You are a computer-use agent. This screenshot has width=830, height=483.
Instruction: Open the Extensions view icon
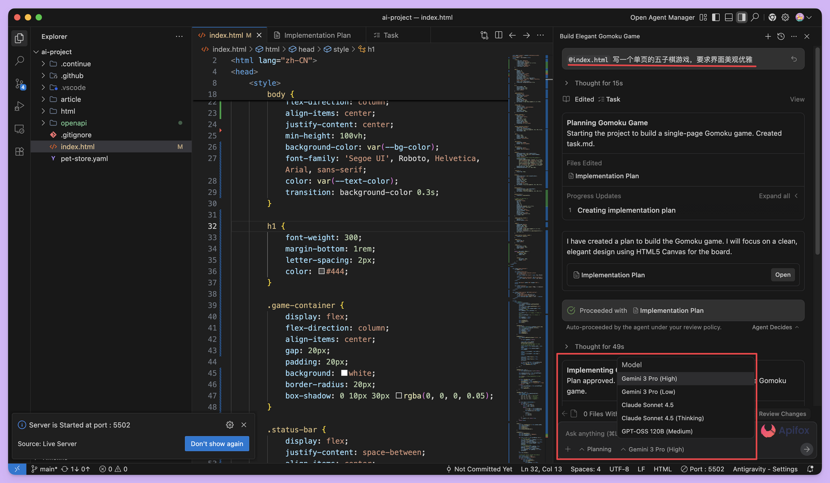coord(19,151)
